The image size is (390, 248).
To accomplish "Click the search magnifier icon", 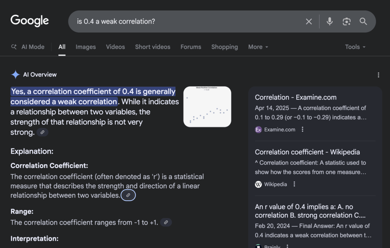I will pos(363,22).
